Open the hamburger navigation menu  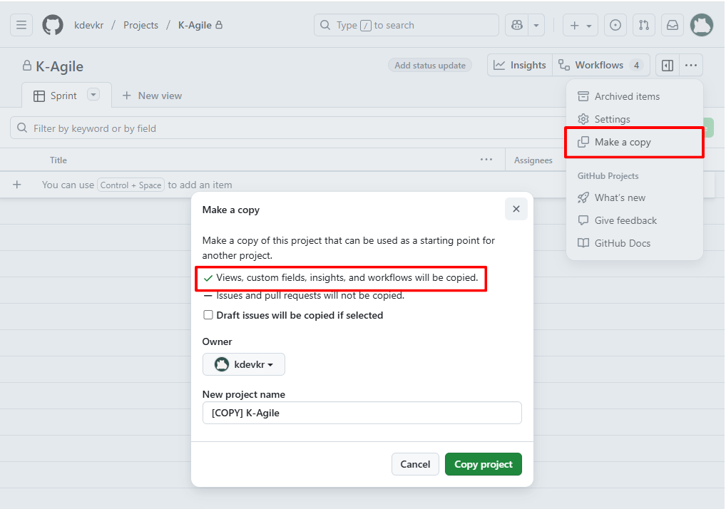(x=21, y=25)
